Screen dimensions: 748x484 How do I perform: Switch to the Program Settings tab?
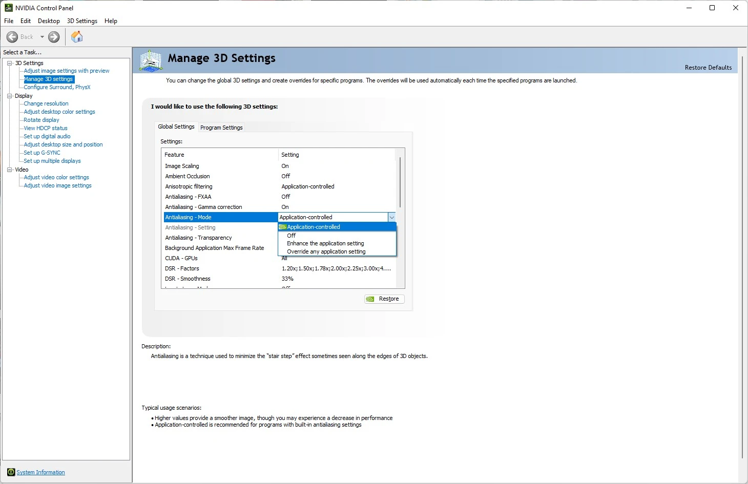click(x=221, y=127)
